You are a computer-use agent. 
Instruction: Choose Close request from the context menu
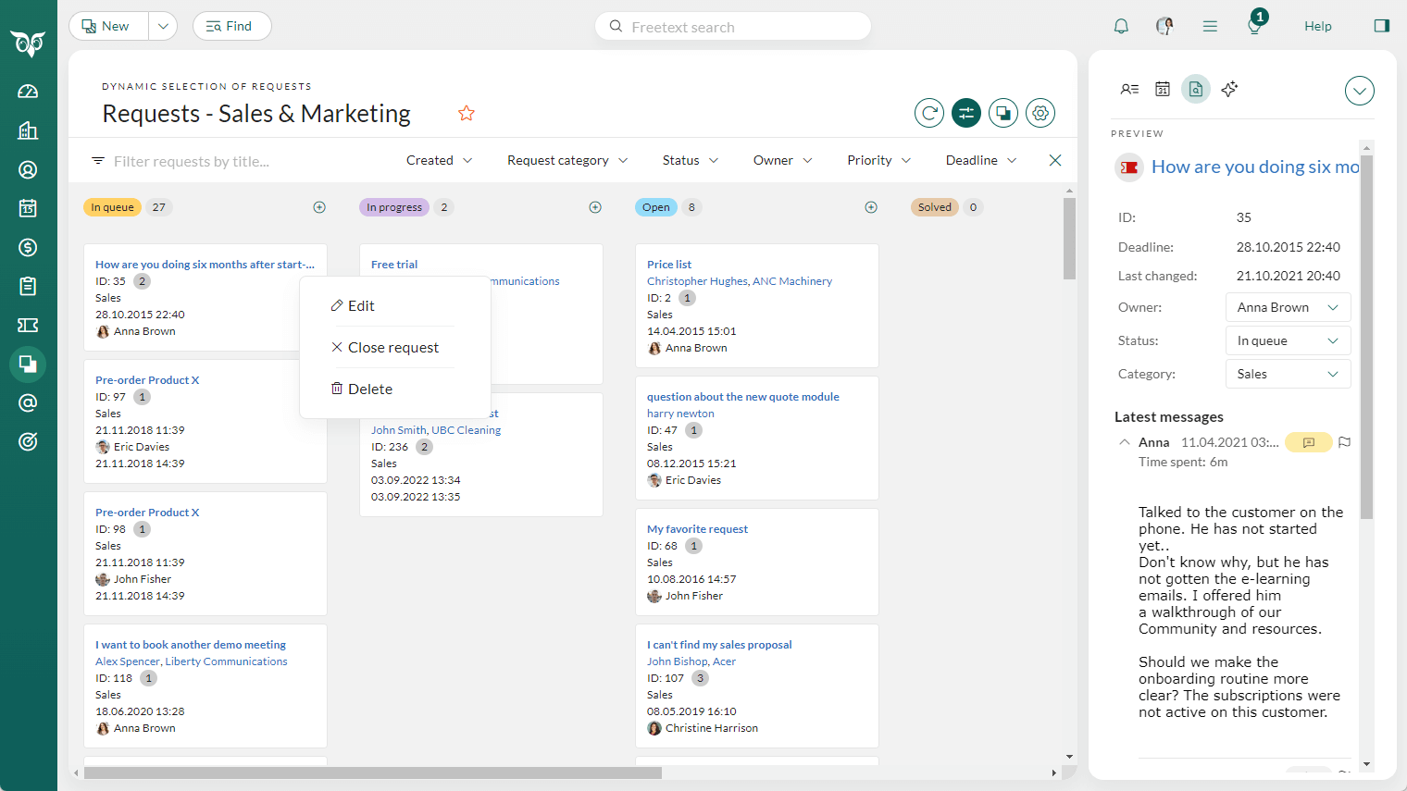[x=393, y=347]
